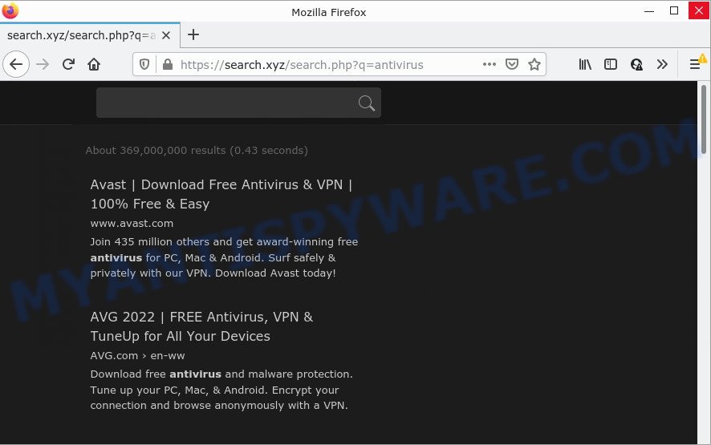Maximize the Firefox window
This screenshot has height=445, width=711.
[674, 10]
